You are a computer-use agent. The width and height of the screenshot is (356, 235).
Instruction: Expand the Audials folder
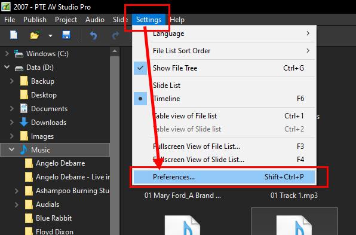point(17,205)
